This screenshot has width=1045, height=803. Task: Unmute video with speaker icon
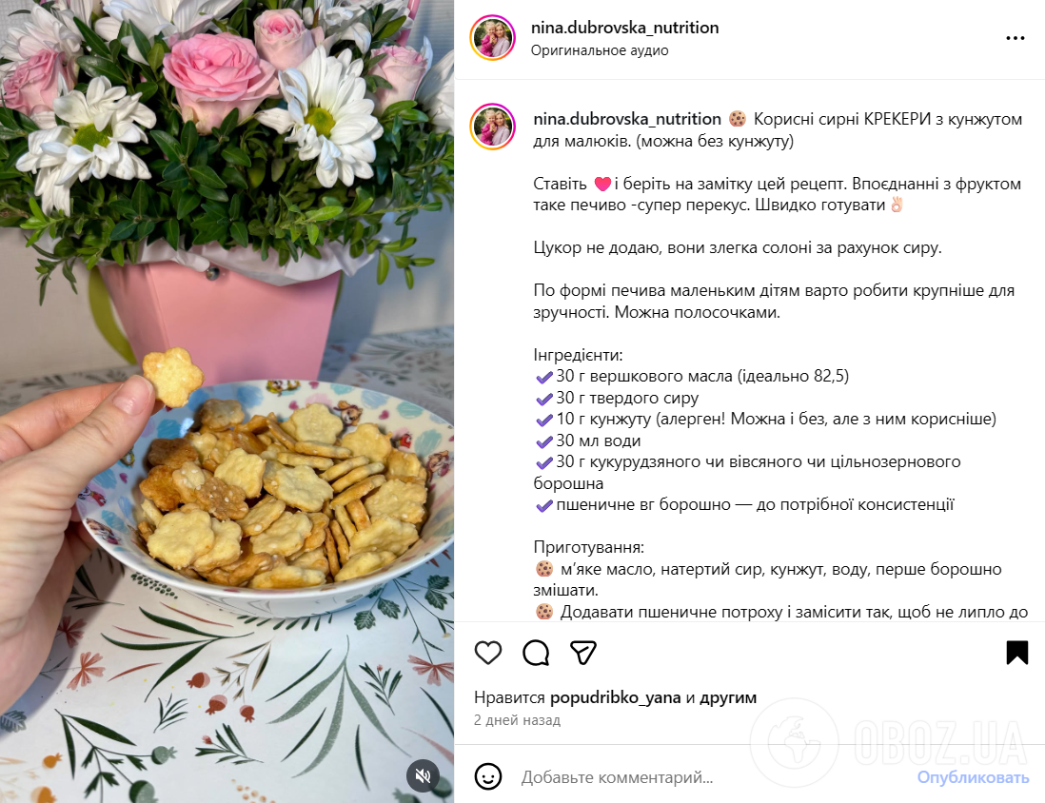[424, 775]
